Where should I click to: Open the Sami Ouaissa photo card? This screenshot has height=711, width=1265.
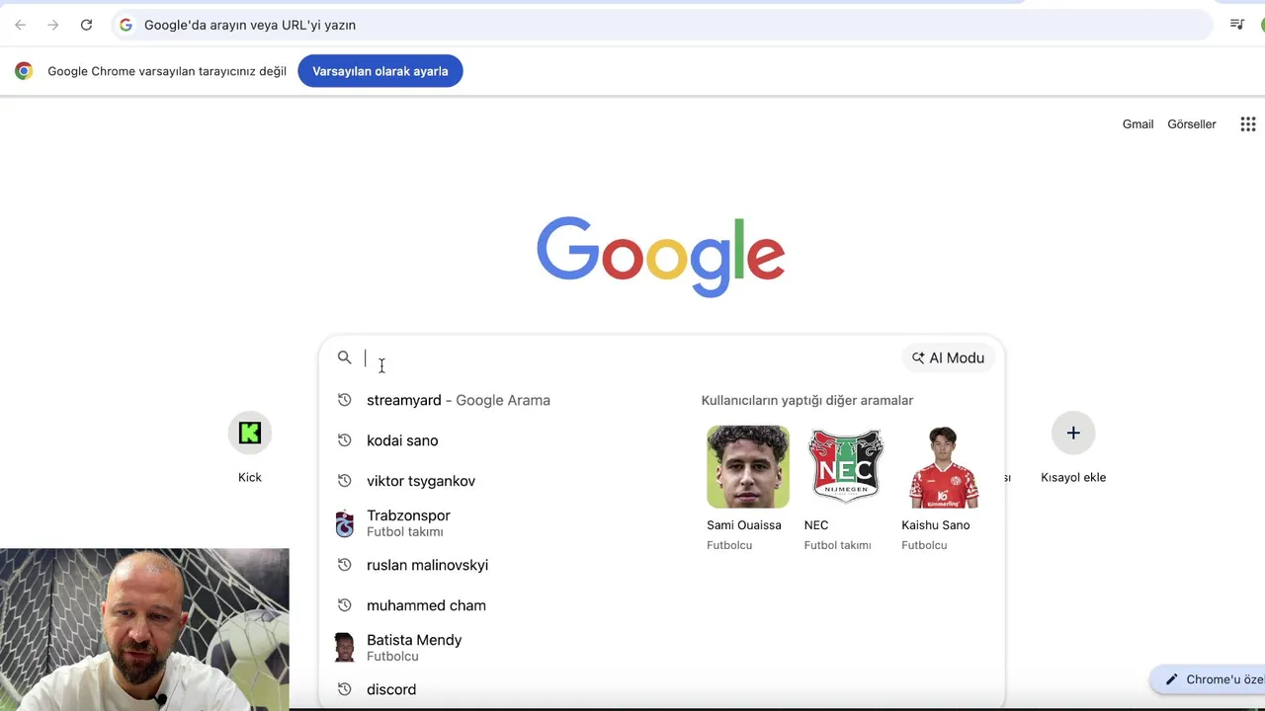pos(748,467)
